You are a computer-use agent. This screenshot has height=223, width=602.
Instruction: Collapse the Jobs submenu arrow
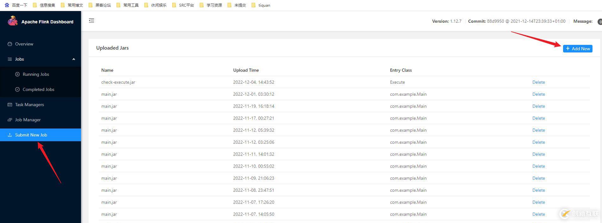click(74, 59)
